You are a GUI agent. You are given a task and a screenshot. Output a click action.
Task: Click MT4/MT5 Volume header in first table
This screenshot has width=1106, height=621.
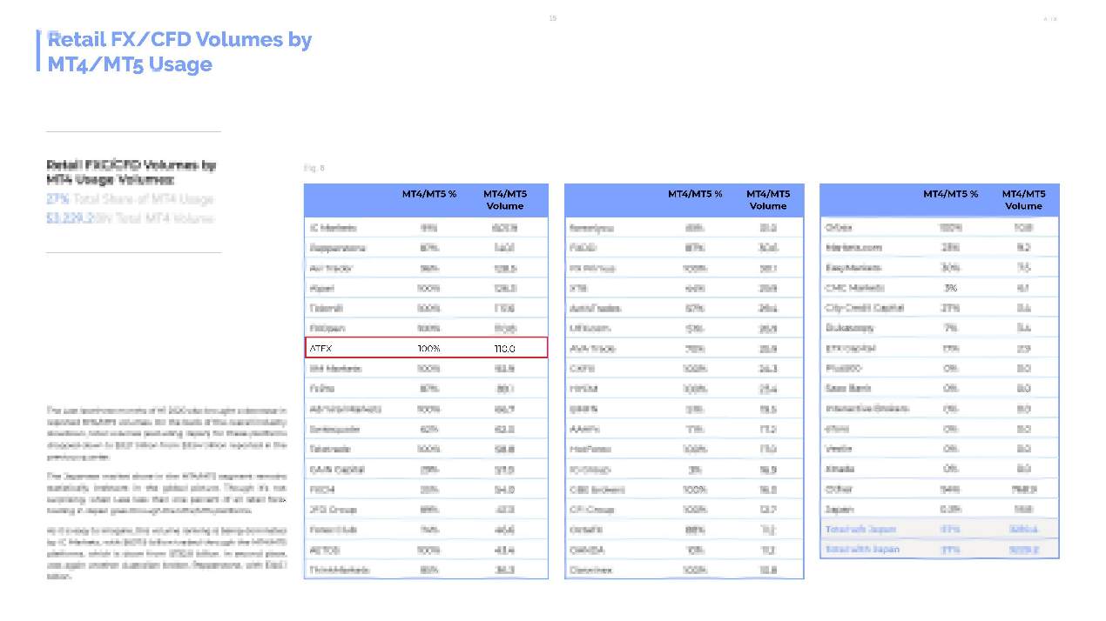(505, 200)
